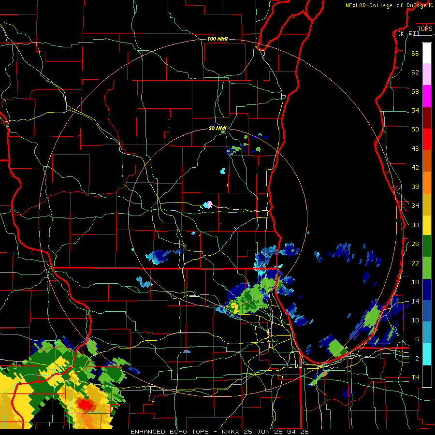Click the light blue legend segment near 6
Image resolution: width=435 pixels, height=435 pixels.
point(427,333)
